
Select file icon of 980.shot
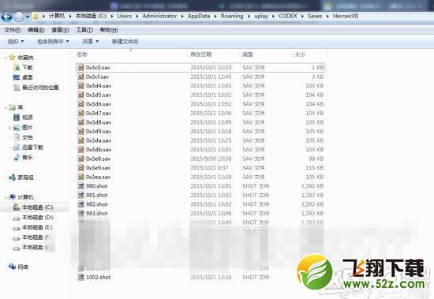click(80, 185)
